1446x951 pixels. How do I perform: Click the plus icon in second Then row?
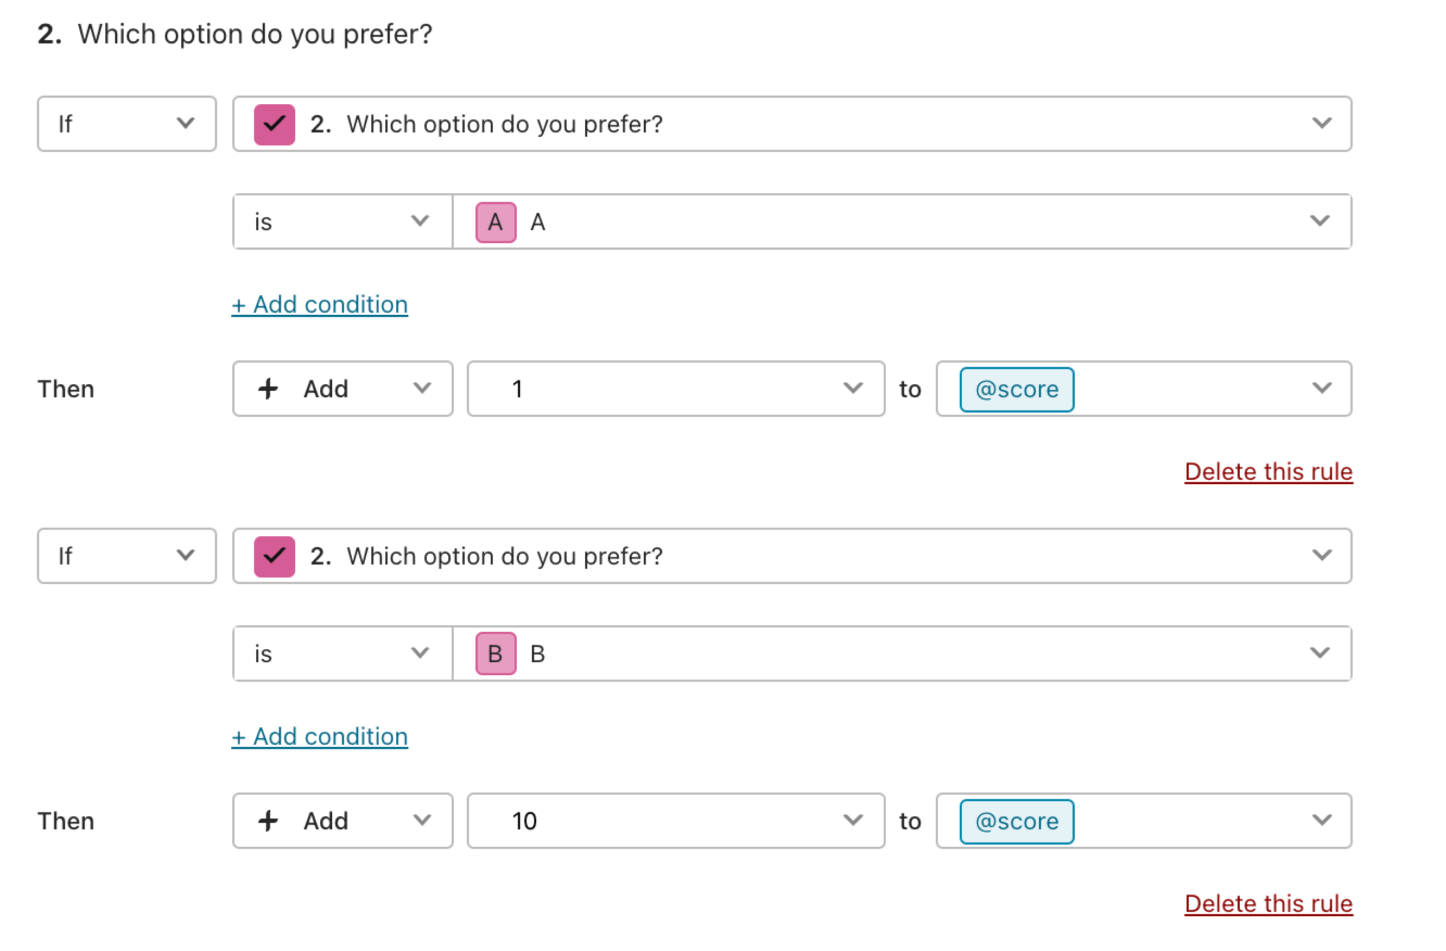[268, 820]
